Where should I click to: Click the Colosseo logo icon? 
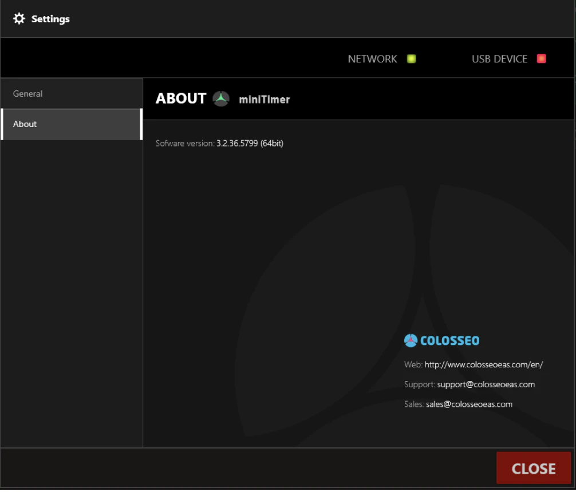coord(411,342)
